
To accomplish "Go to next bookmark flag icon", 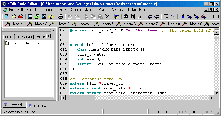I will [x=189, y=17].
